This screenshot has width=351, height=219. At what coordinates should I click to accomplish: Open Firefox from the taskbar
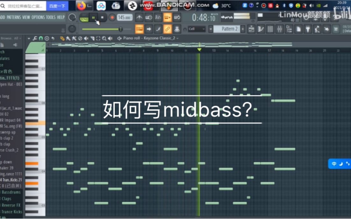coord(81,5)
